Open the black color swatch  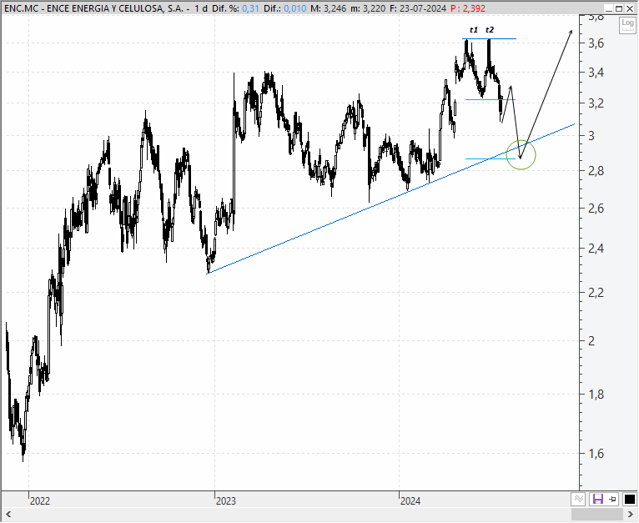pos(629,499)
